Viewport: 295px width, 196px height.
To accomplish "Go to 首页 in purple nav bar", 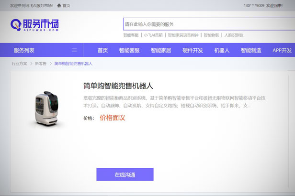I will point(102,50).
